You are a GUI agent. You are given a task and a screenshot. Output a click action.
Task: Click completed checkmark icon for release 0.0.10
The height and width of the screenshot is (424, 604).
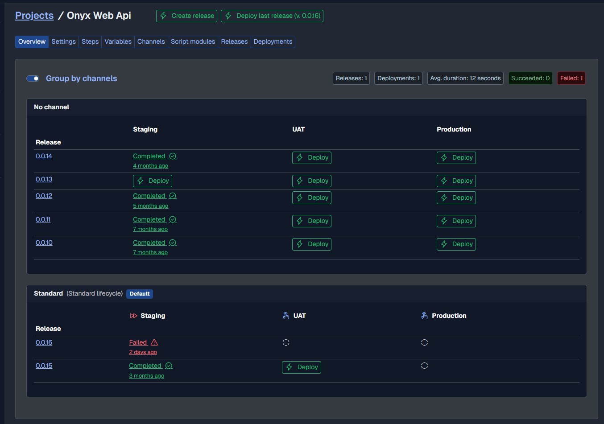173,243
